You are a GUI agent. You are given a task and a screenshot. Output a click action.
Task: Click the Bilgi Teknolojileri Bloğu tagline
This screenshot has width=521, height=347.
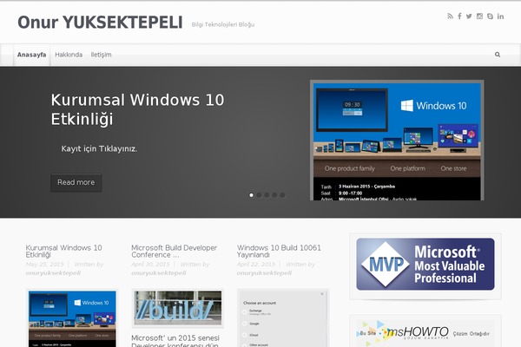click(x=223, y=24)
